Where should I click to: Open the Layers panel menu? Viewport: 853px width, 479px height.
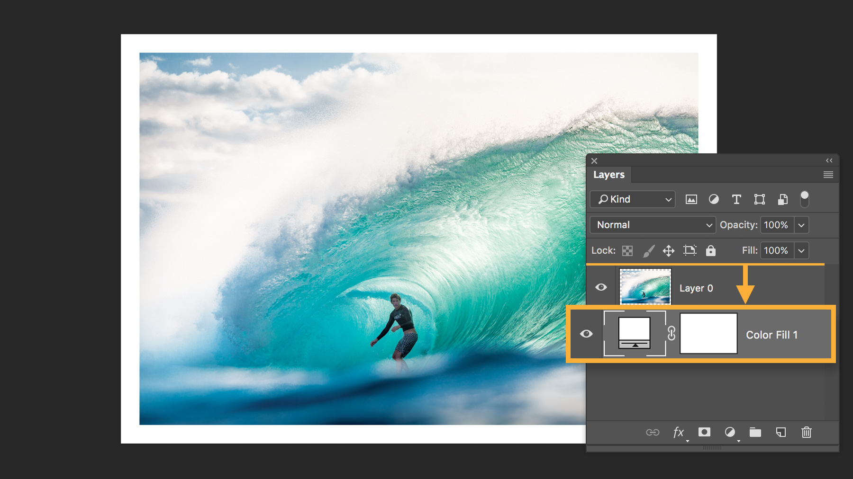(828, 175)
